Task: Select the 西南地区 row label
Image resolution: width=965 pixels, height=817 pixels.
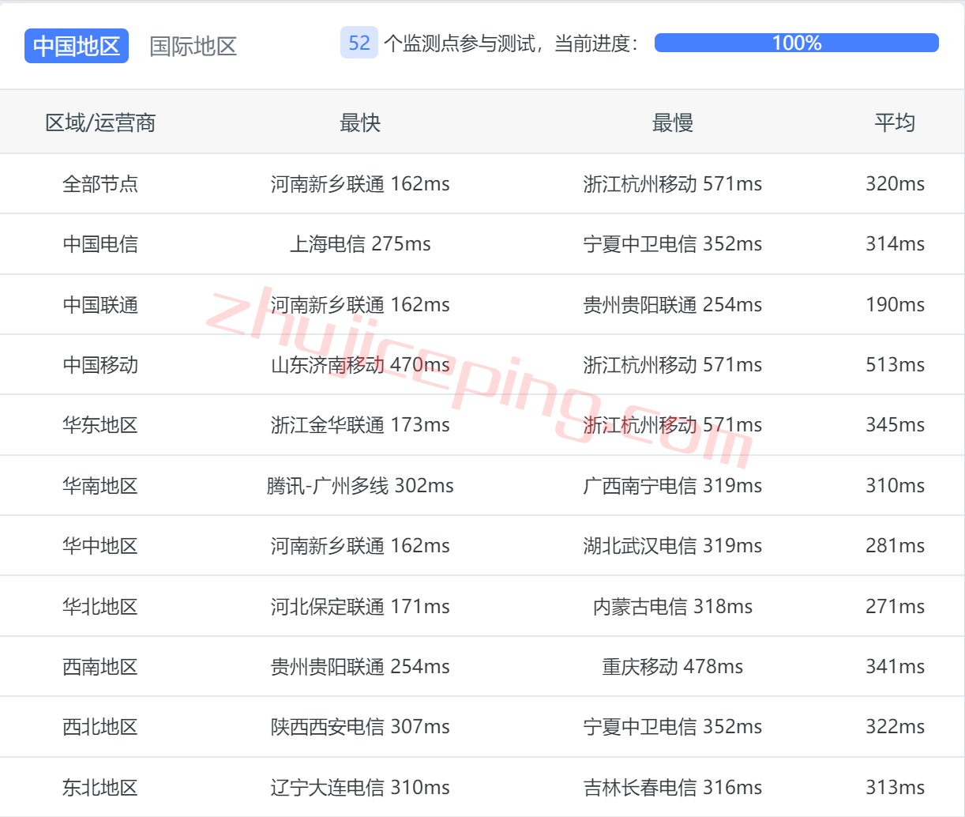Action: click(100, 666)
